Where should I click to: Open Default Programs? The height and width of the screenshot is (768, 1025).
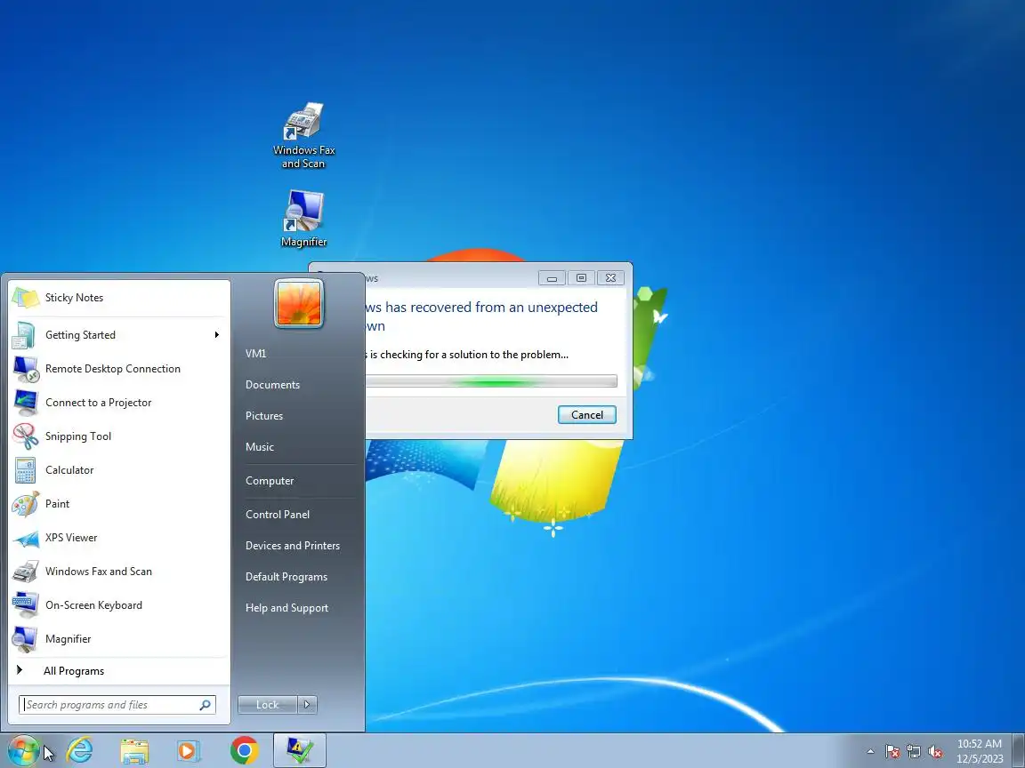click(x=287, y=577)
